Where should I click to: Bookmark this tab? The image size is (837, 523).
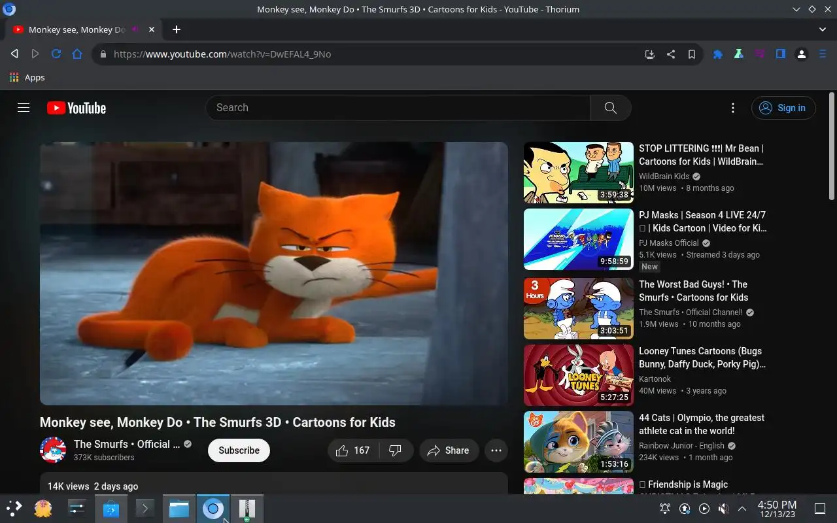pyautogui.click(x=691, y=54)
